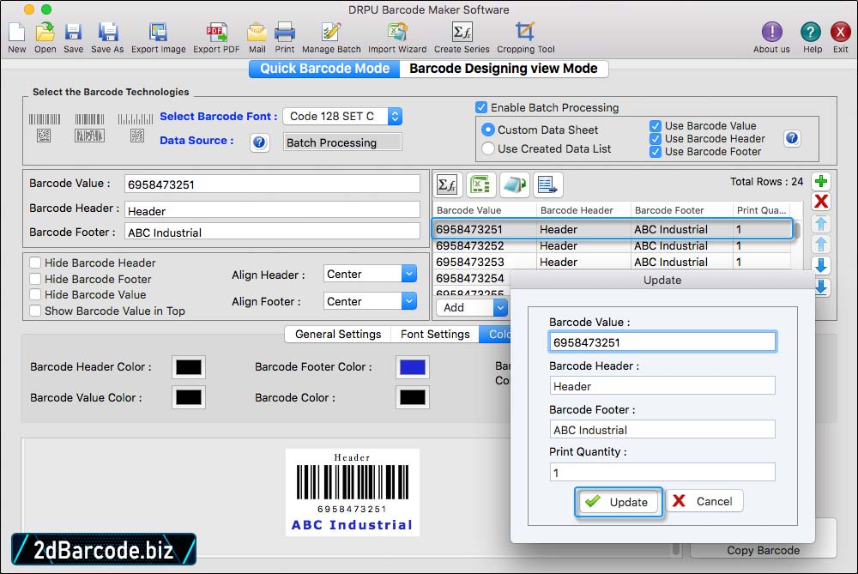Click the Update button in dialog
Viewport: 858px width, 574px height.
click(x=619, y=502)
